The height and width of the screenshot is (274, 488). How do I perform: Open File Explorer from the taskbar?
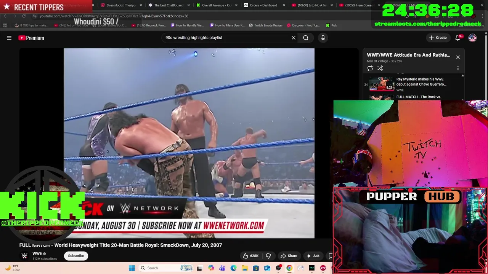point(244,268)
